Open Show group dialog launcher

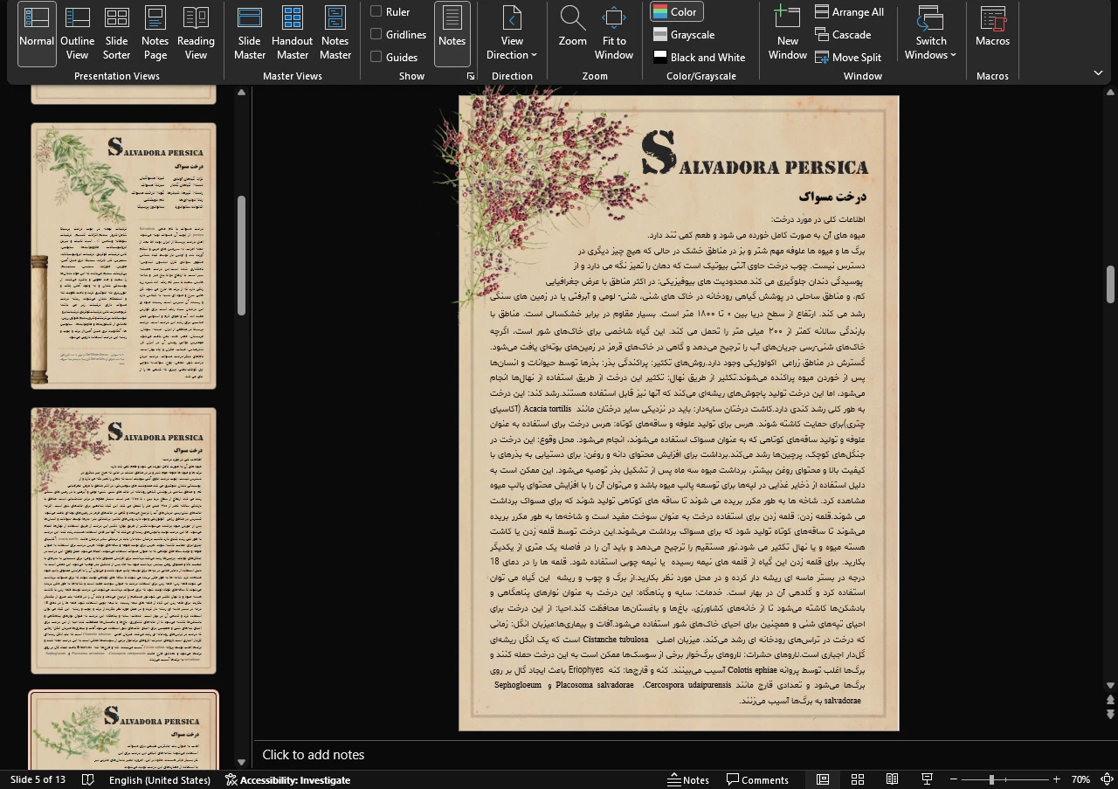[x=471, y=77]
